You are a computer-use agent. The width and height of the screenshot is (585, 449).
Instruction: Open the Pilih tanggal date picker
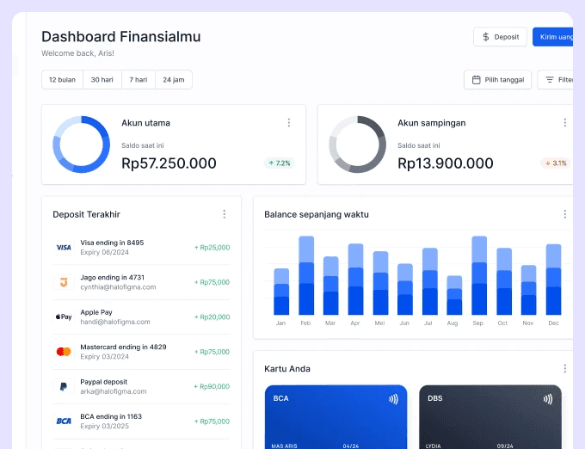(498, 80)
